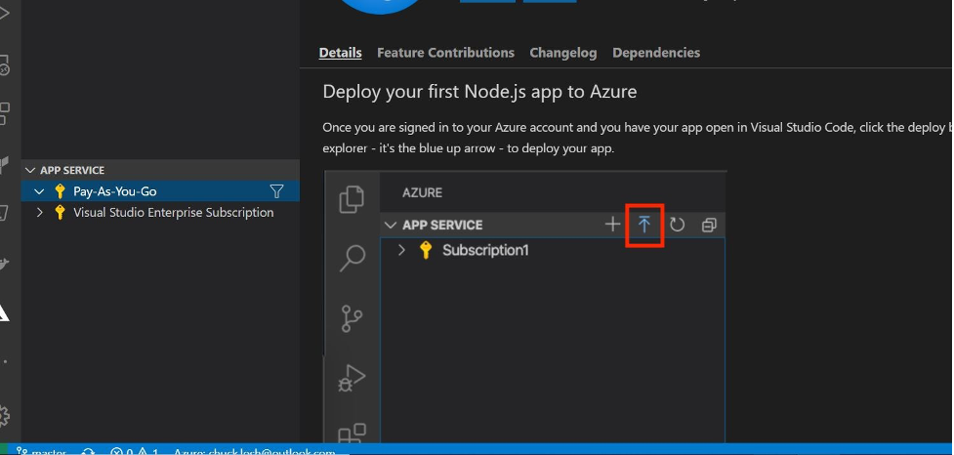This screenshot has width=954, height=455.
Task: Open the Manage gear in the activity bar
Action: 4,416
